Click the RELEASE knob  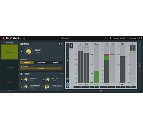coord(48,80)
